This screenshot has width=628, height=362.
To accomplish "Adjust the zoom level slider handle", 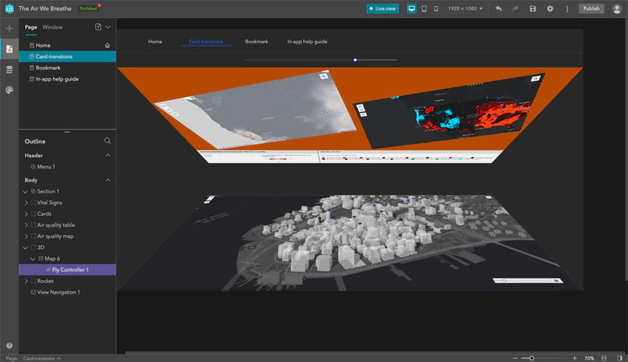I will [531, 358].
